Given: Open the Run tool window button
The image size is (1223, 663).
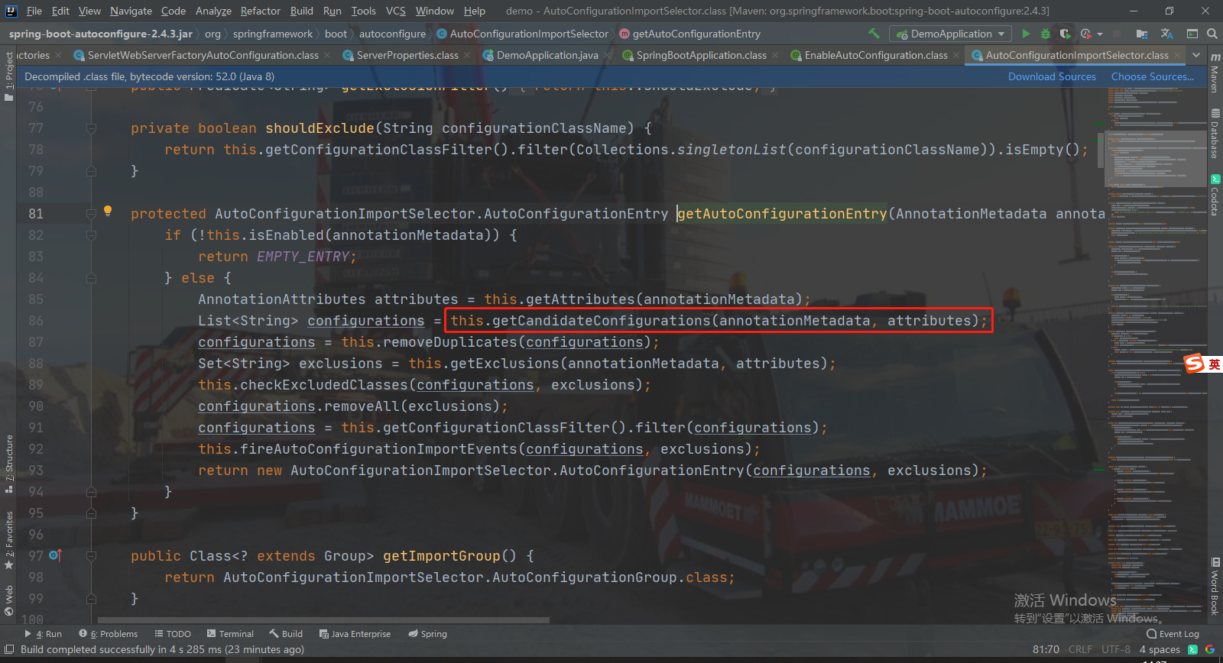Looking at the screenshot, I should pyautogui.click(x=44, y=634).
